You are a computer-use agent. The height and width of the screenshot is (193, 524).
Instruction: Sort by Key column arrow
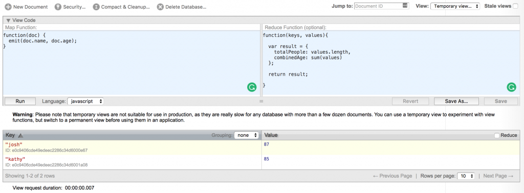tap(20, 135)
